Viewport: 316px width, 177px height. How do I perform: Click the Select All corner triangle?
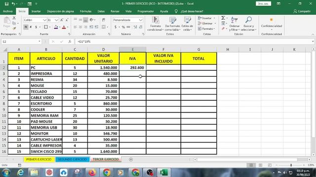pos(5,50)
